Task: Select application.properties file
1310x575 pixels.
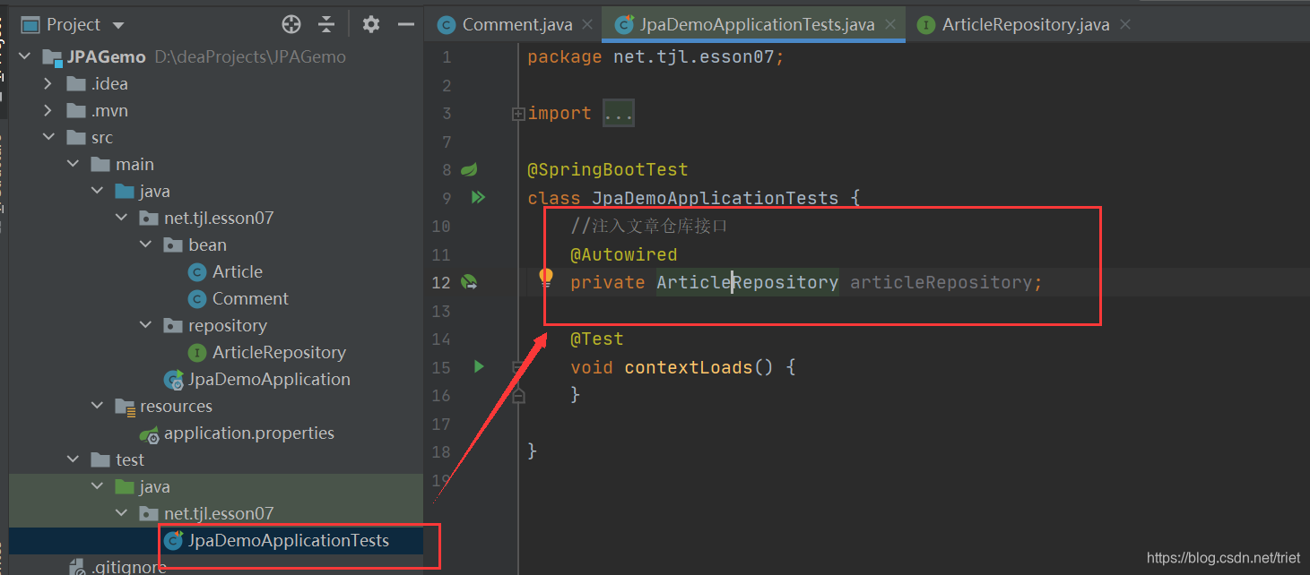Action: [x=237, y=433]
